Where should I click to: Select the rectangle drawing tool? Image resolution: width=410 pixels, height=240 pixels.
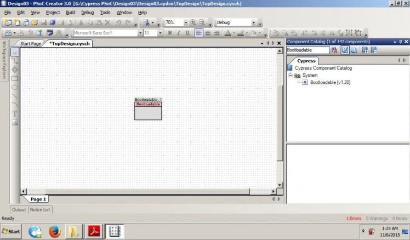click(x=15, y=78)
